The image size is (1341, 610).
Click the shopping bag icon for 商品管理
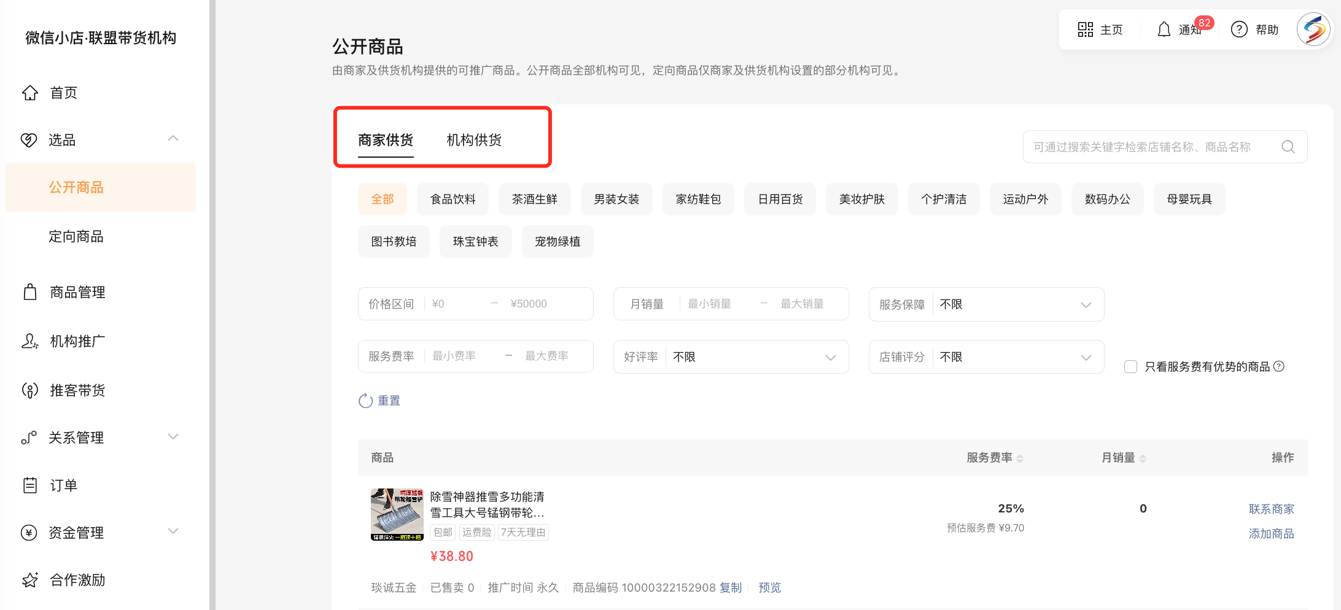(30, 292)
